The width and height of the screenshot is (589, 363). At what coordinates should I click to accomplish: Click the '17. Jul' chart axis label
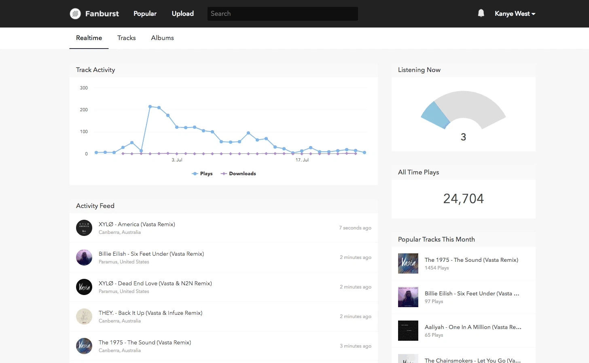tap(302, 160)
